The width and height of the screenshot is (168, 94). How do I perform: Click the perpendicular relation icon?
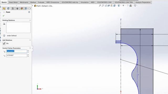click(x=4, y=24)
